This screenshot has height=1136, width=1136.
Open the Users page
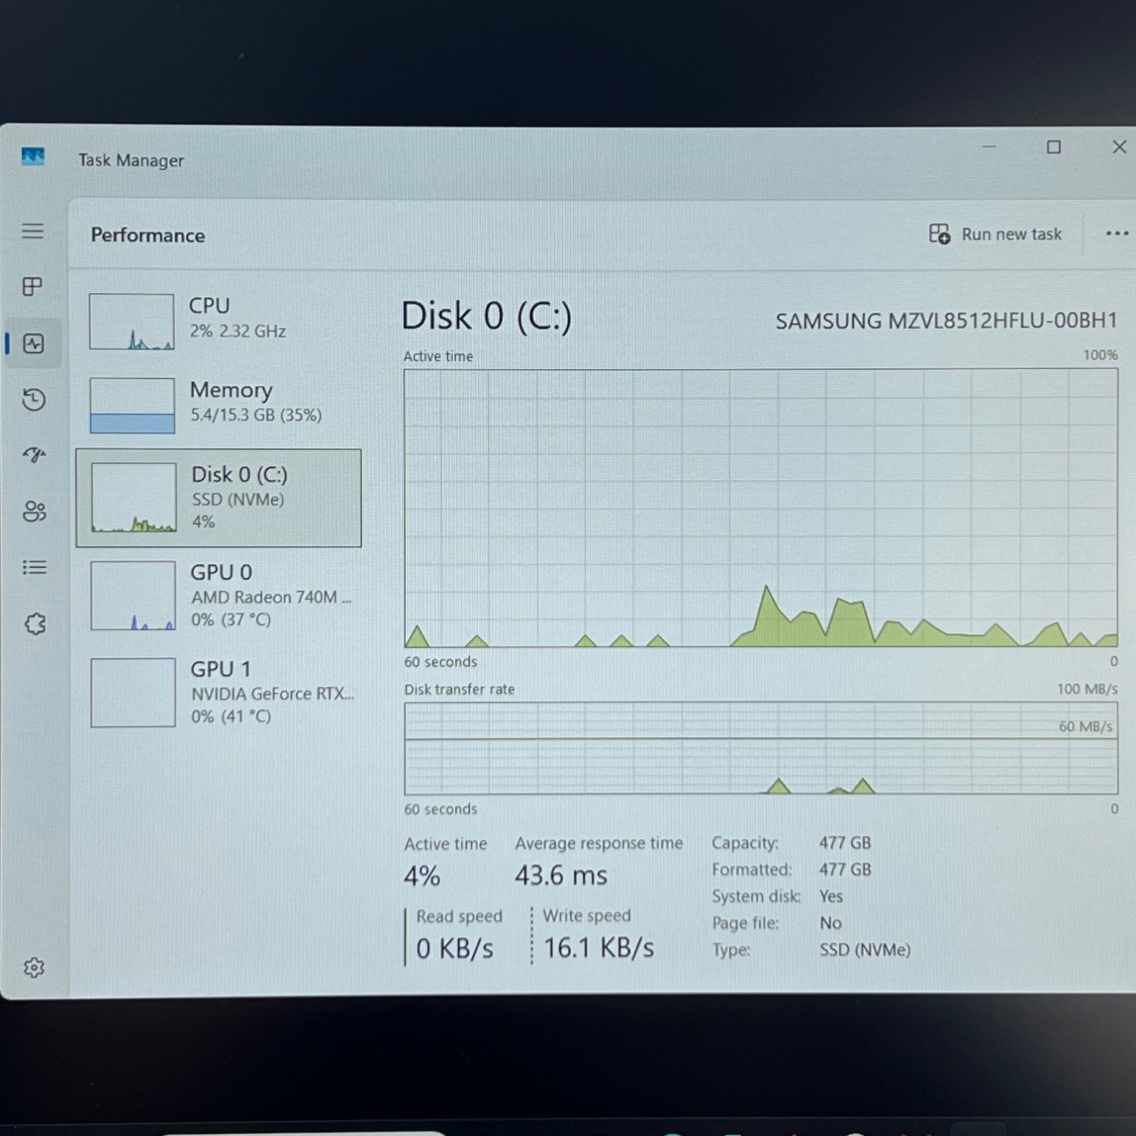[34, 512]
